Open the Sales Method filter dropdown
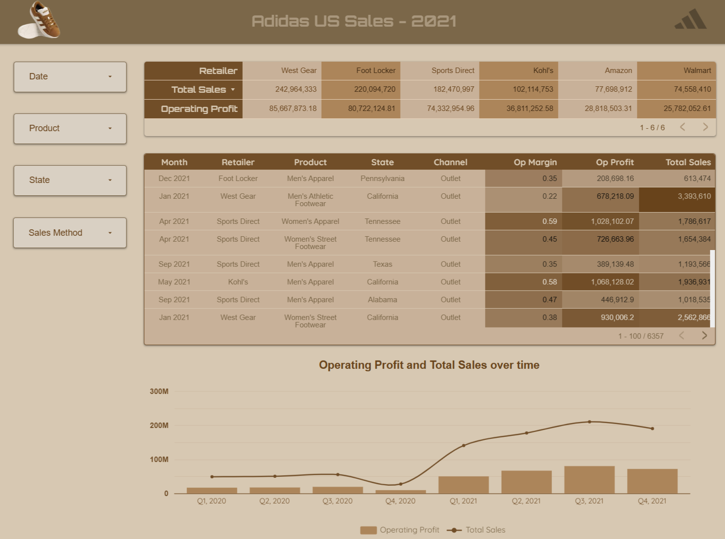The image size is (725, 539). click(70, 232)
